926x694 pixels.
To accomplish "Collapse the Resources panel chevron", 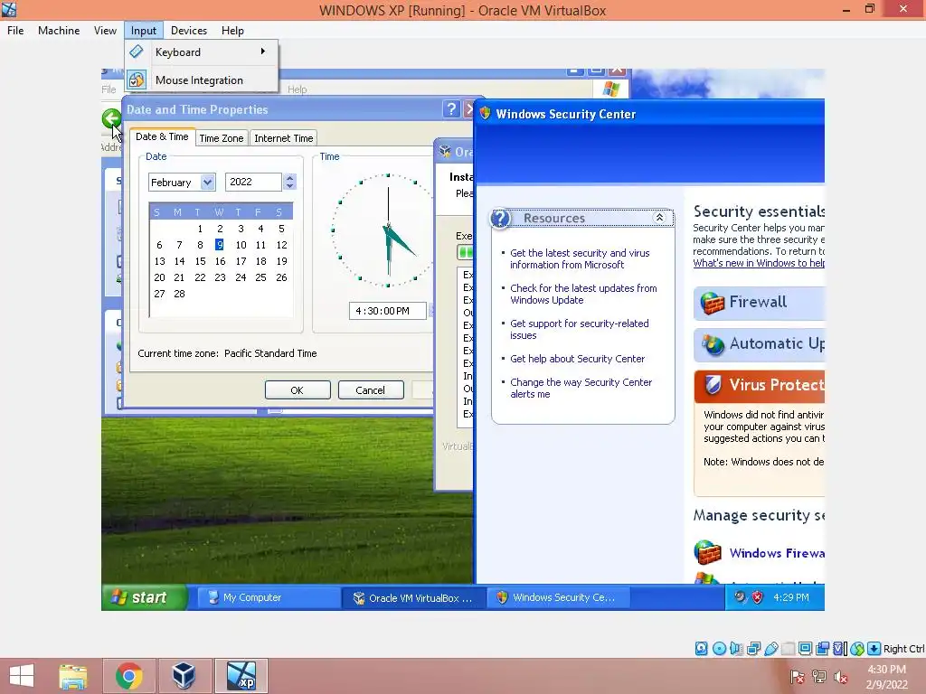I will point(659,218).
